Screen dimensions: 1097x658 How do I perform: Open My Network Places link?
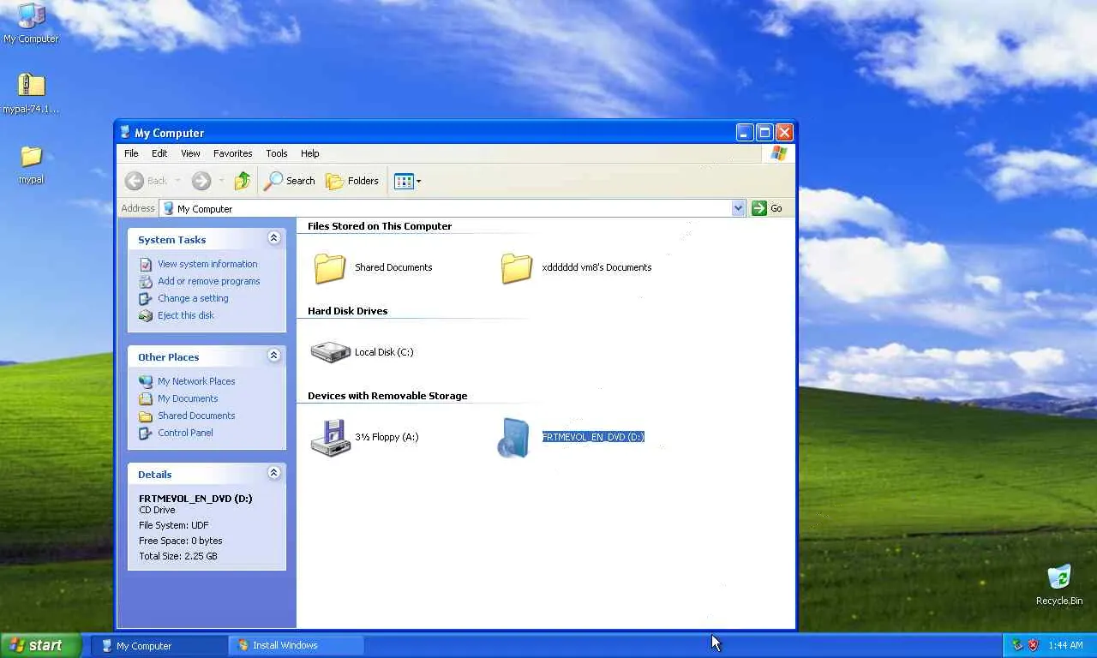[x=196, y=381]
